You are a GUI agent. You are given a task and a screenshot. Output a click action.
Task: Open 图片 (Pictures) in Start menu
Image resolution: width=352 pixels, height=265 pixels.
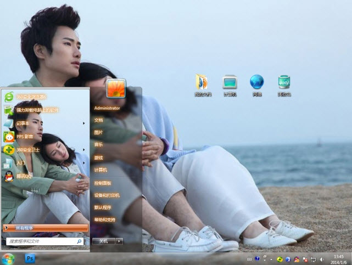tap(98, 132)
